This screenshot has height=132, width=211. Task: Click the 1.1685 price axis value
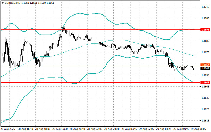[205, 41]
